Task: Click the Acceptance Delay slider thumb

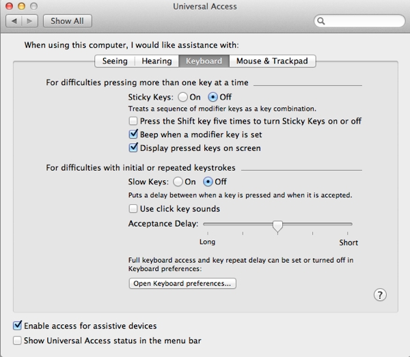Action: 277,226
